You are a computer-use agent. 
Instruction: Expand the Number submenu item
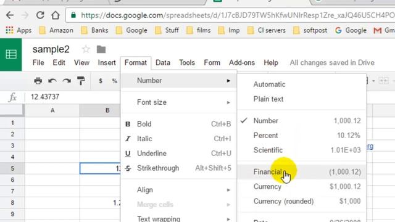[x=178, y=81]
